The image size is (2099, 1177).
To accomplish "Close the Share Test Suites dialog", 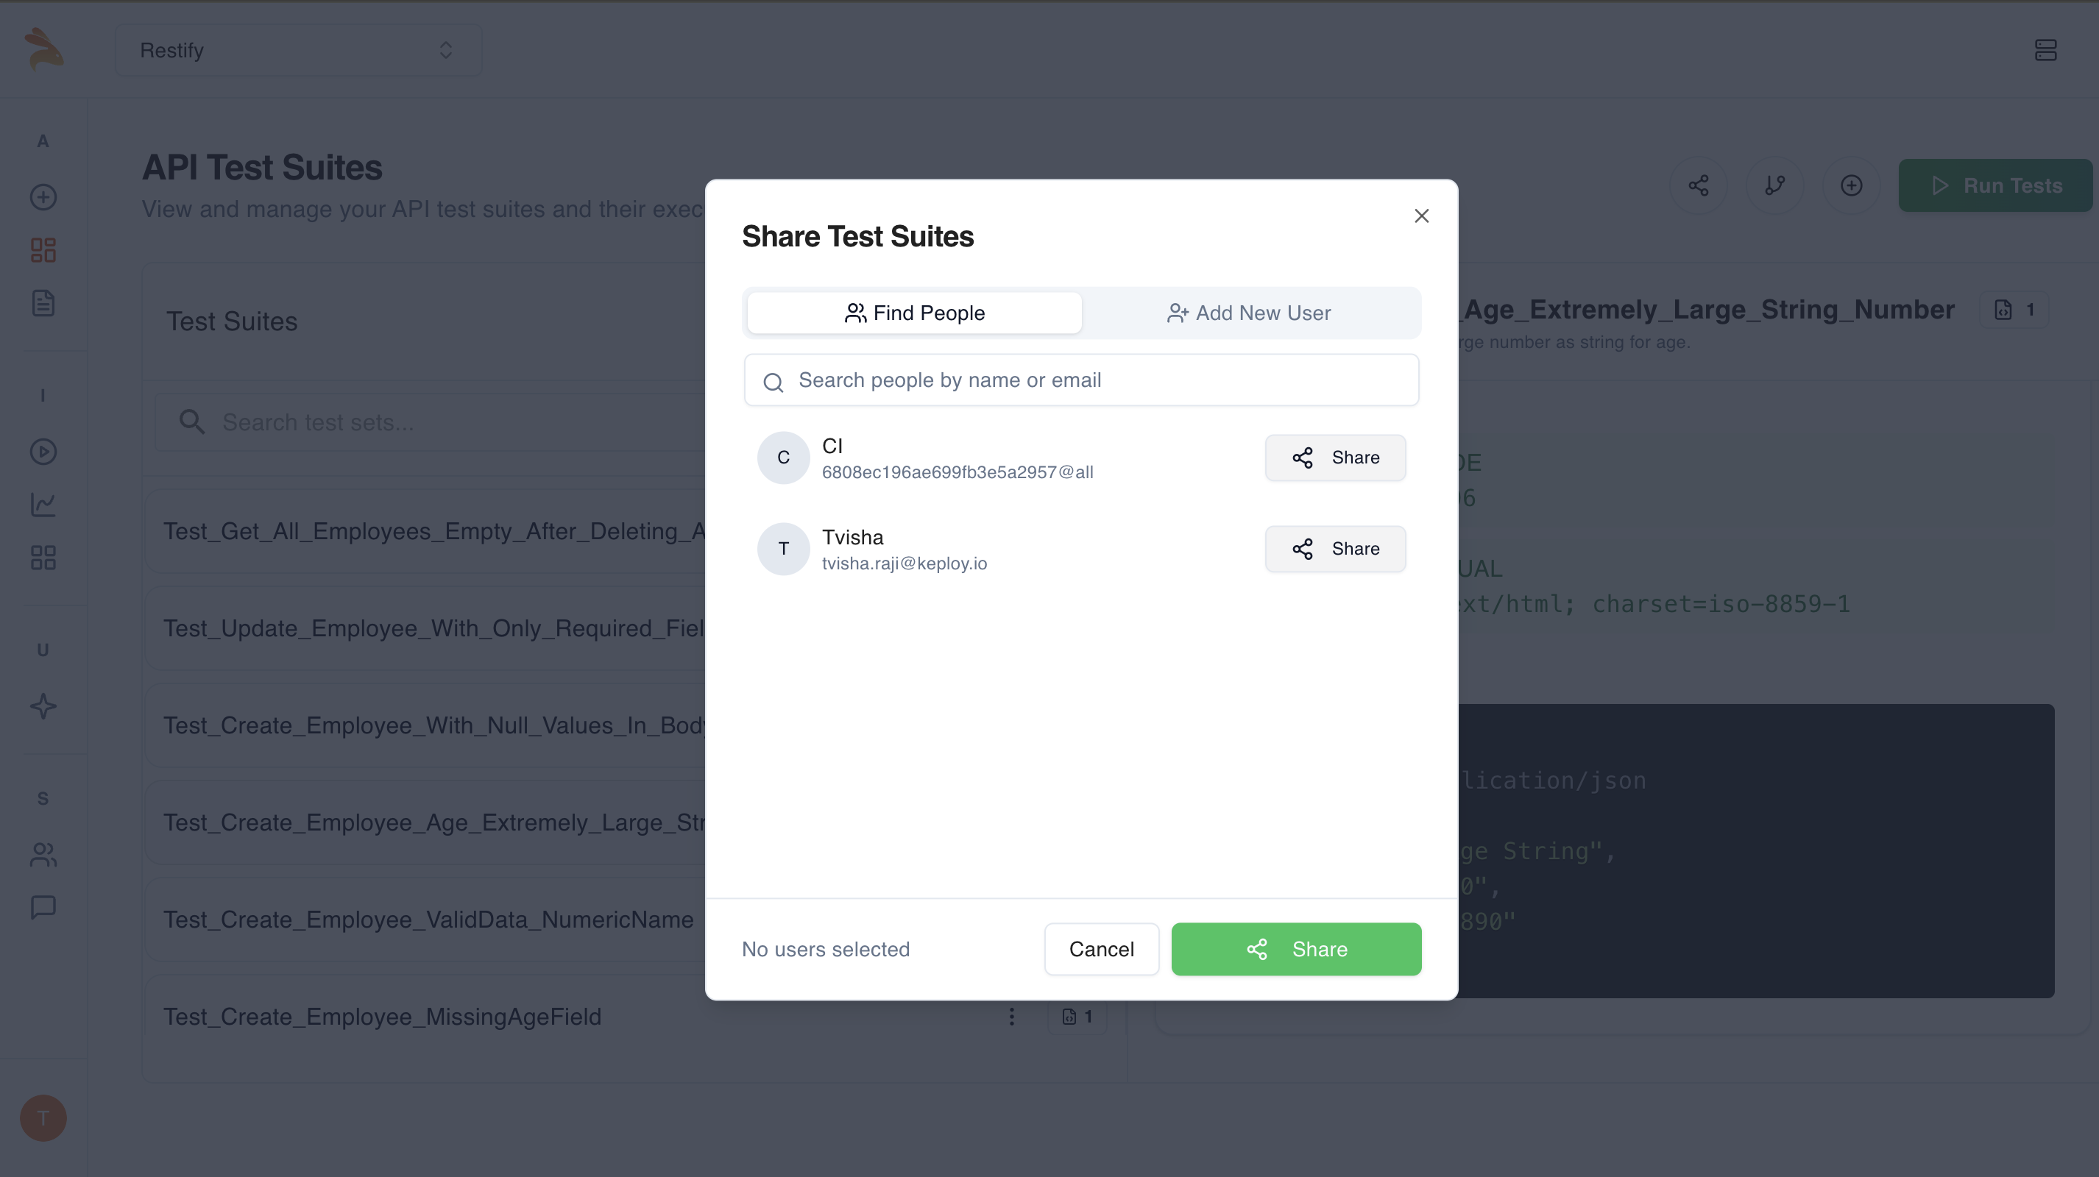I will tap(1421, 216).
